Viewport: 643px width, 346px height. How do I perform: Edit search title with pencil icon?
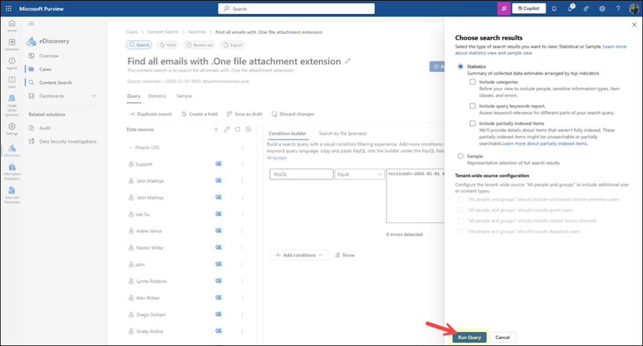pos(348,61)
